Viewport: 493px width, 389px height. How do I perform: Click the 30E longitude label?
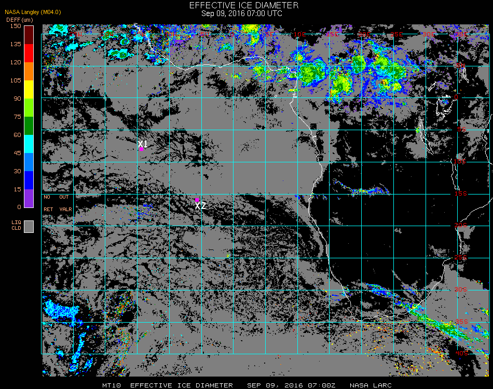429,34
